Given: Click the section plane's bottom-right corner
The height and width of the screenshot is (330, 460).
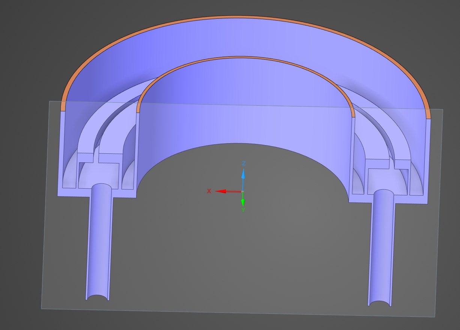Looking at the screenshot, I should [434, 316].
